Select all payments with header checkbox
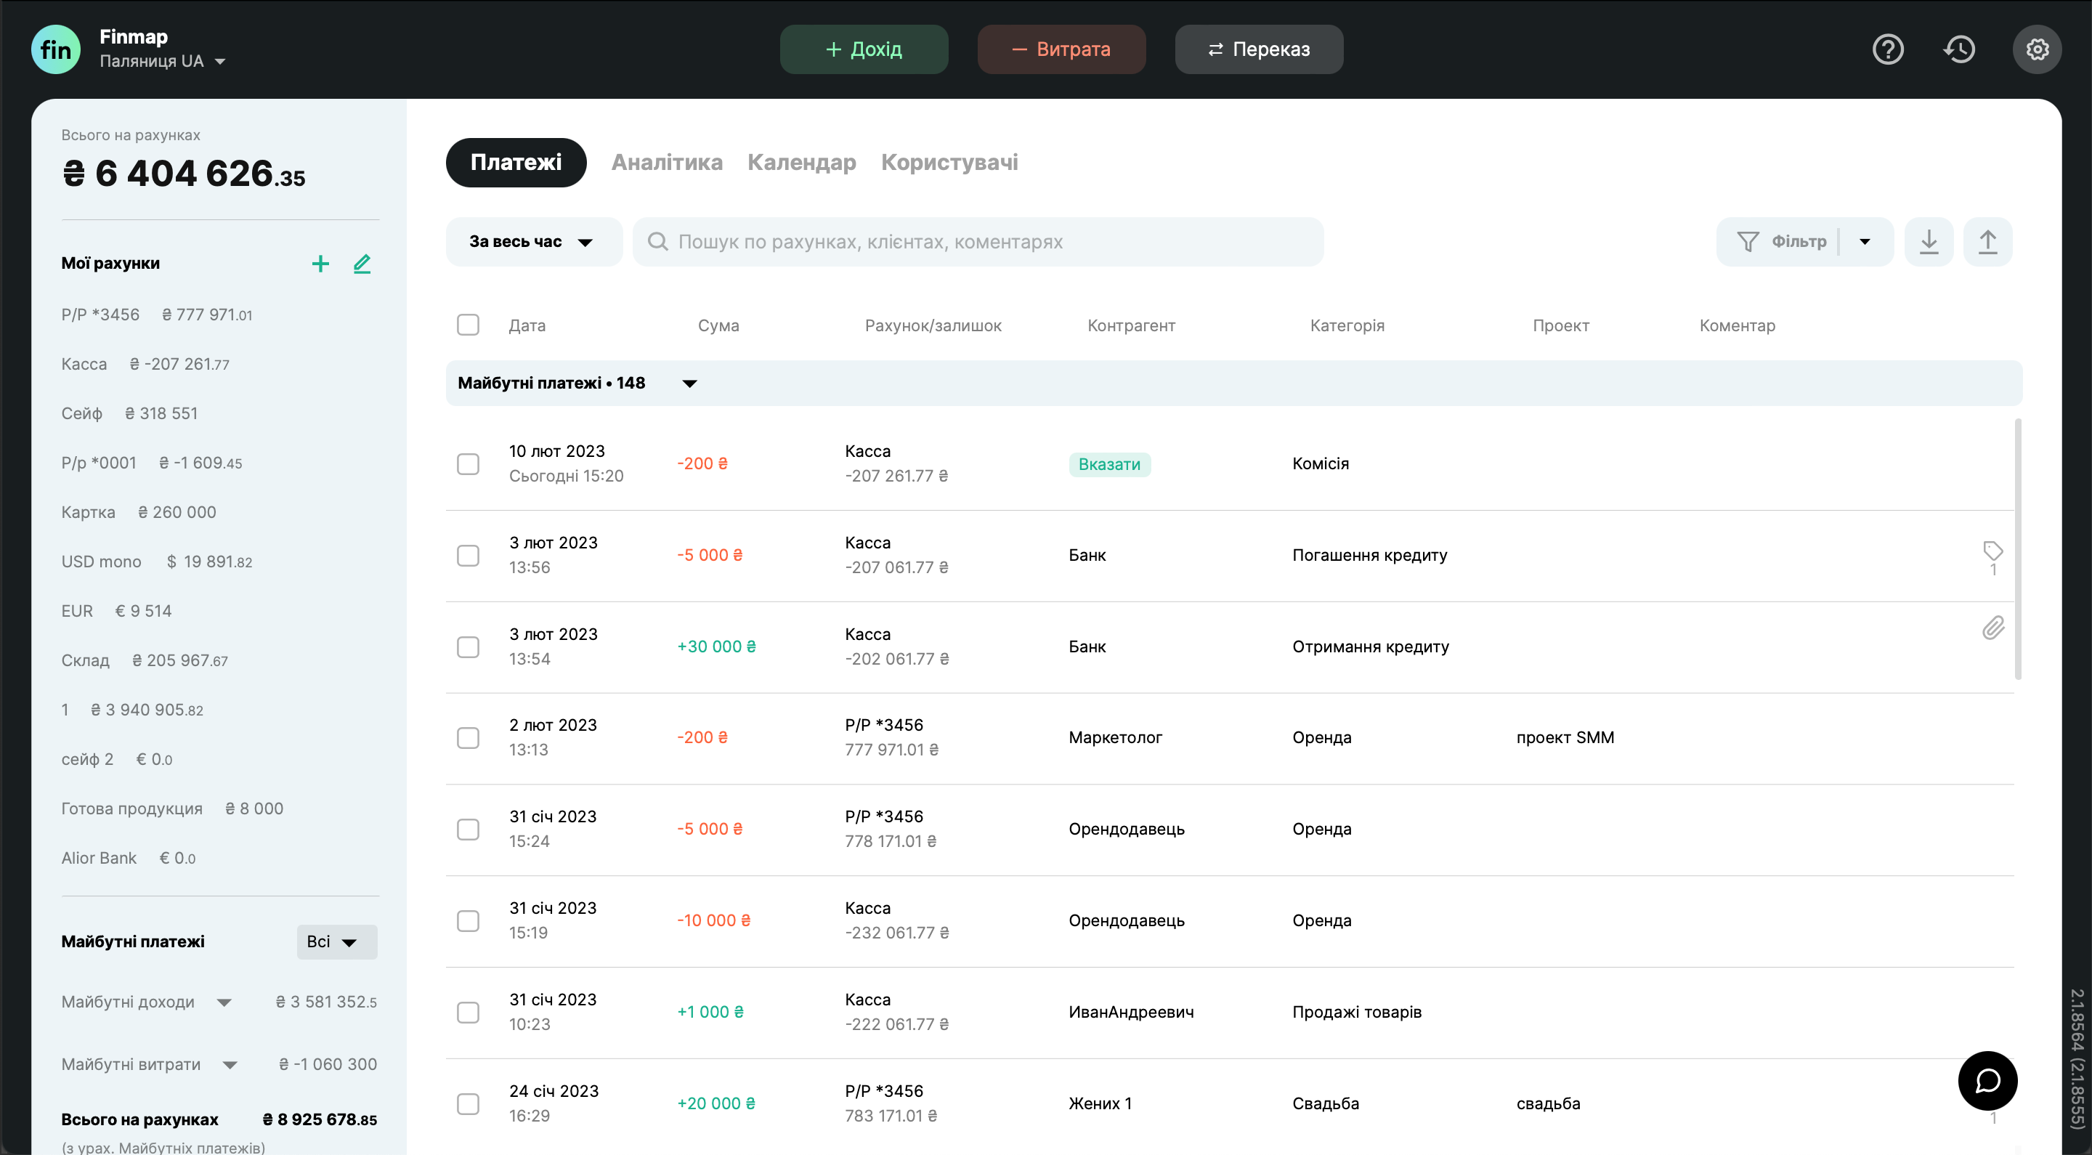The image size is (2092, 1155). pyautogui.click(x=468, y=325)
